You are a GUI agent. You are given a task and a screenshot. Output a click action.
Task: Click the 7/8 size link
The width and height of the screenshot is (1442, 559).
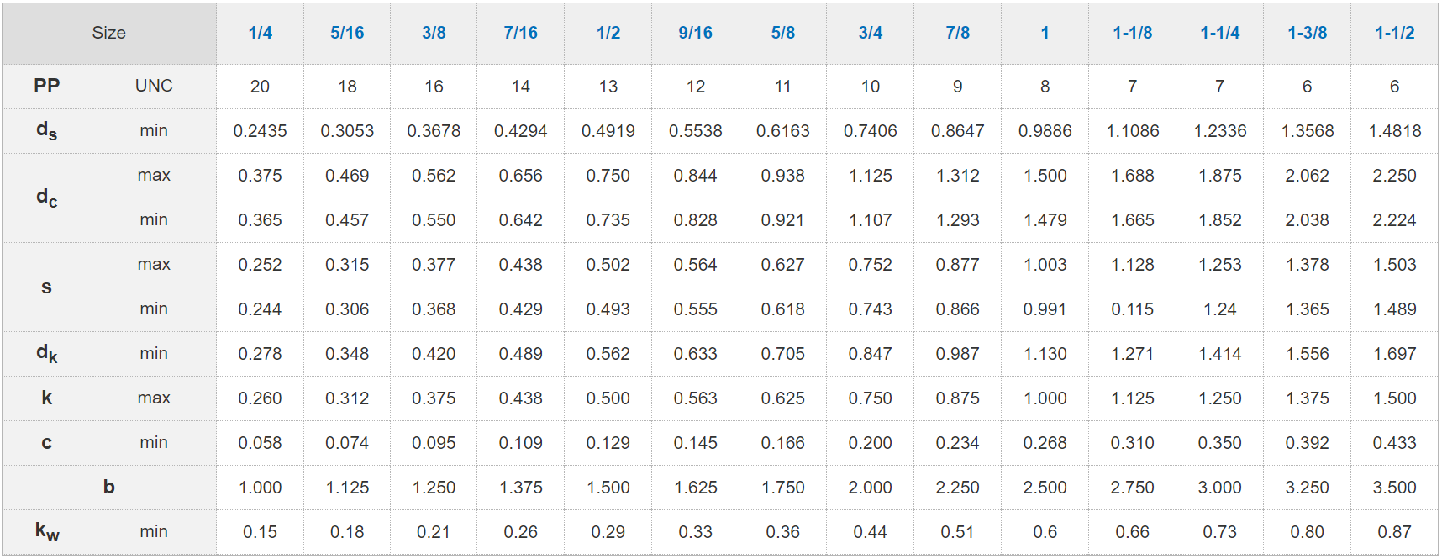click(957, 33)
